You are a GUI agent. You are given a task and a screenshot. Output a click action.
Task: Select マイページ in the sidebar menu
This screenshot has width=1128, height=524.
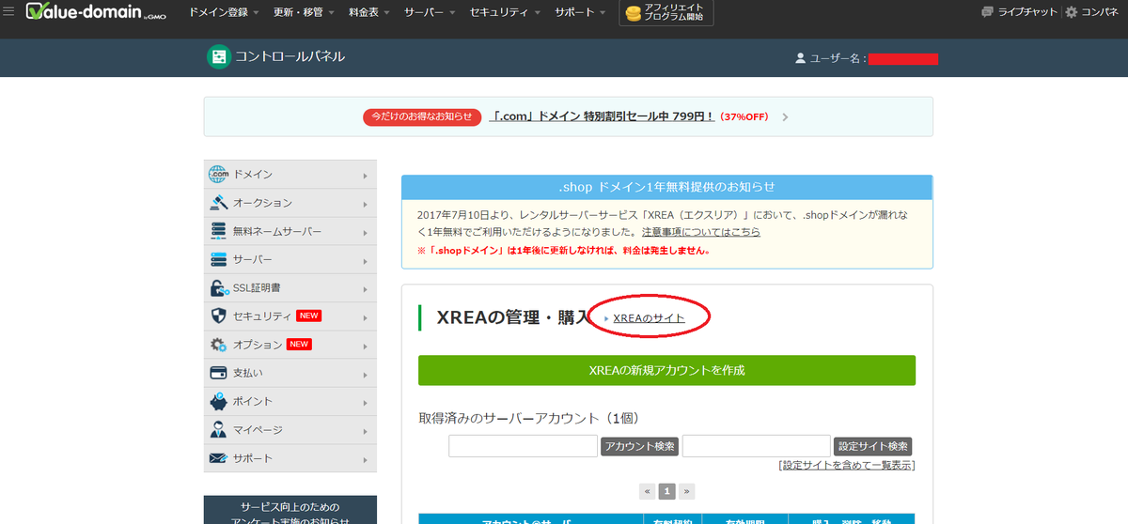(290, 429)
